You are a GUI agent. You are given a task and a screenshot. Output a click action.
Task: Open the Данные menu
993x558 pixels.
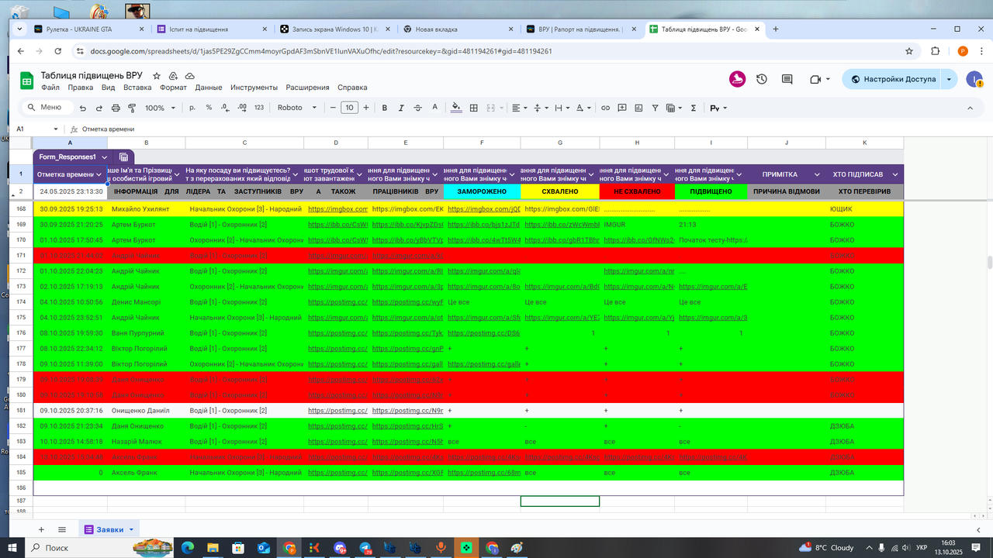click(209, 88)
